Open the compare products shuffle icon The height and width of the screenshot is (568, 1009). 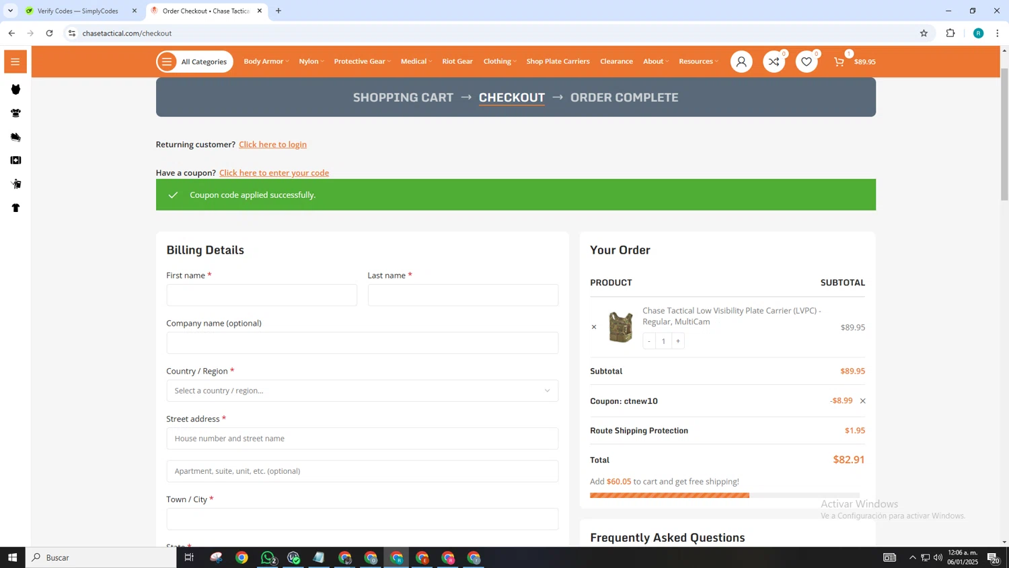pos(774,62)
